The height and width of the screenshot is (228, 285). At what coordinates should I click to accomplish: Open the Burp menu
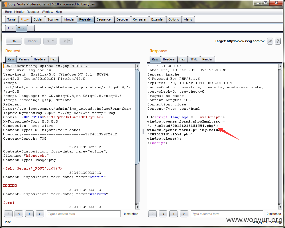[8, 12]
